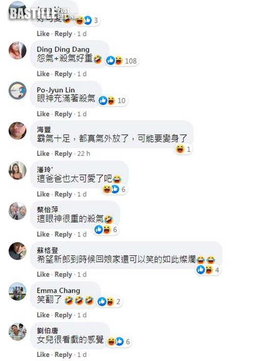
Task: Open the Po-Jyun Lin name link
Action: [56, 90]
